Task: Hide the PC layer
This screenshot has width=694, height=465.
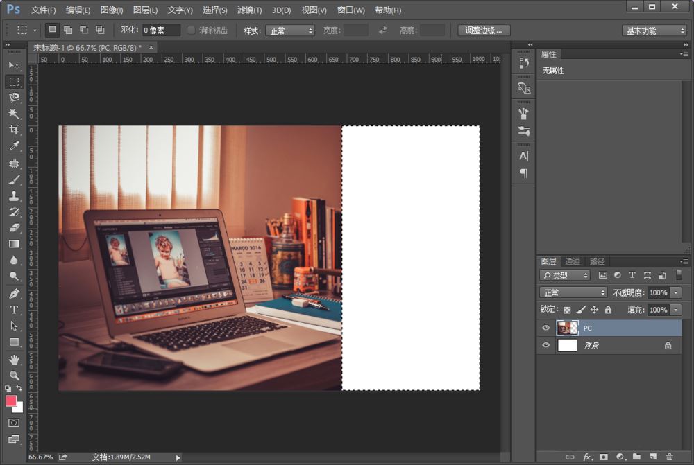Action: (x=545, y=328)
